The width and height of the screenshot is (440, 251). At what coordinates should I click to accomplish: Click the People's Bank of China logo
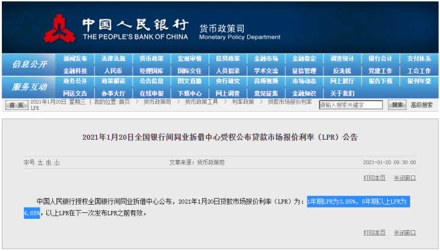point(58,28)
